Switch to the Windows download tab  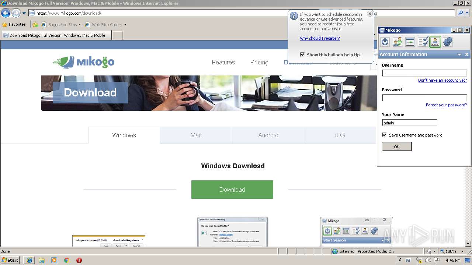[x=124, y=135]
